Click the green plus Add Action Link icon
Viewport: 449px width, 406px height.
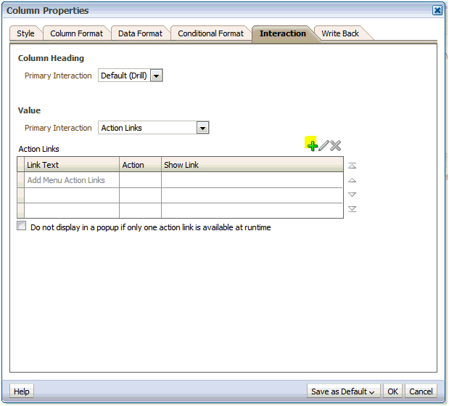[x=312, y=146]
